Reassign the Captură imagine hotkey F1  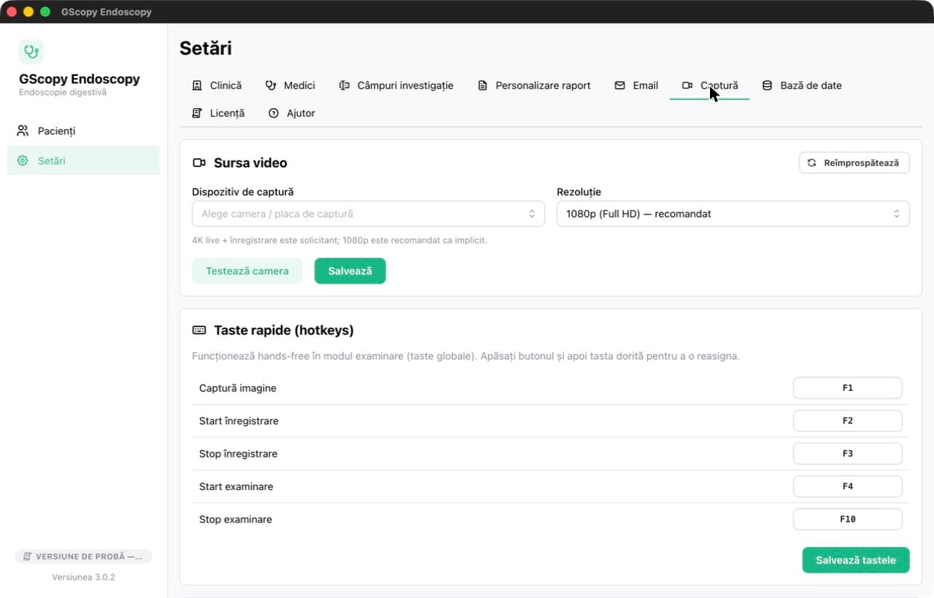coord(848,388)
